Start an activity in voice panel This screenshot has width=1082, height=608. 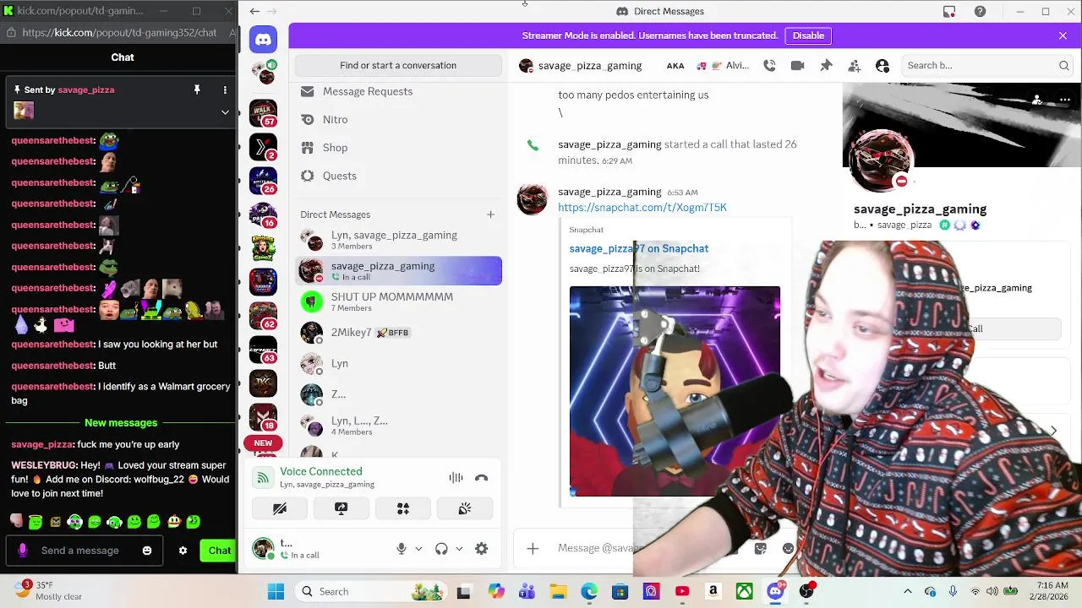403,508
